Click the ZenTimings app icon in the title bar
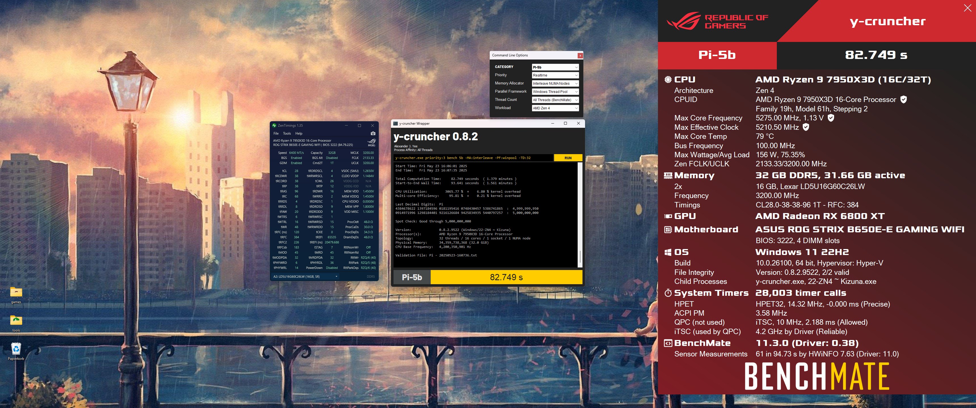Viewport: 976px width, 408px height. pyautogui.click(x=274, y=125)
